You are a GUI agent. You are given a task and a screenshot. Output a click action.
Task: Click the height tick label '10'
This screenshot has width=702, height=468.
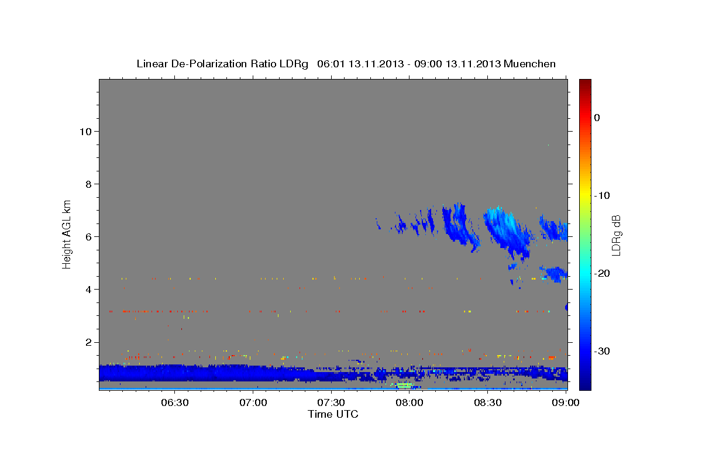[x=85, y=131]
